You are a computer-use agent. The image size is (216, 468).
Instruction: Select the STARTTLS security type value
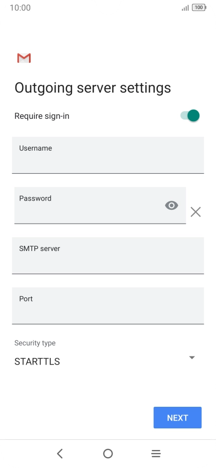point(37,362)
